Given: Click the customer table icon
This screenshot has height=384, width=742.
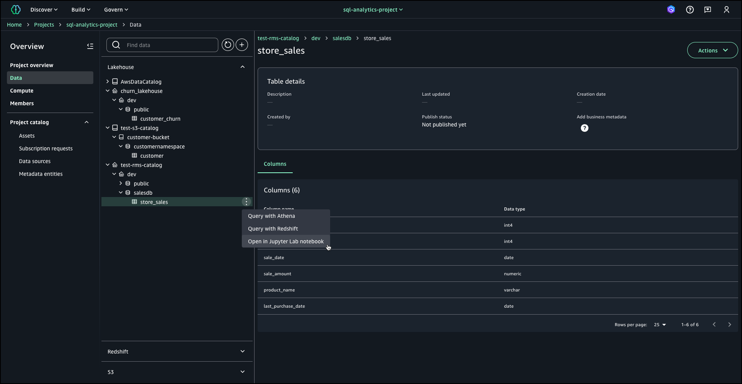Looking at the screenshot, I should click(x=135, y=156).
